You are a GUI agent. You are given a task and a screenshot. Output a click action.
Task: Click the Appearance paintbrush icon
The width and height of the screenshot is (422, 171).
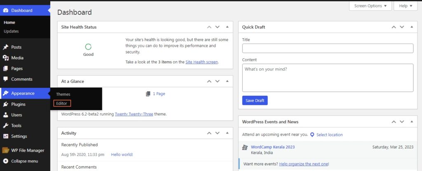(x=5, y=93)
